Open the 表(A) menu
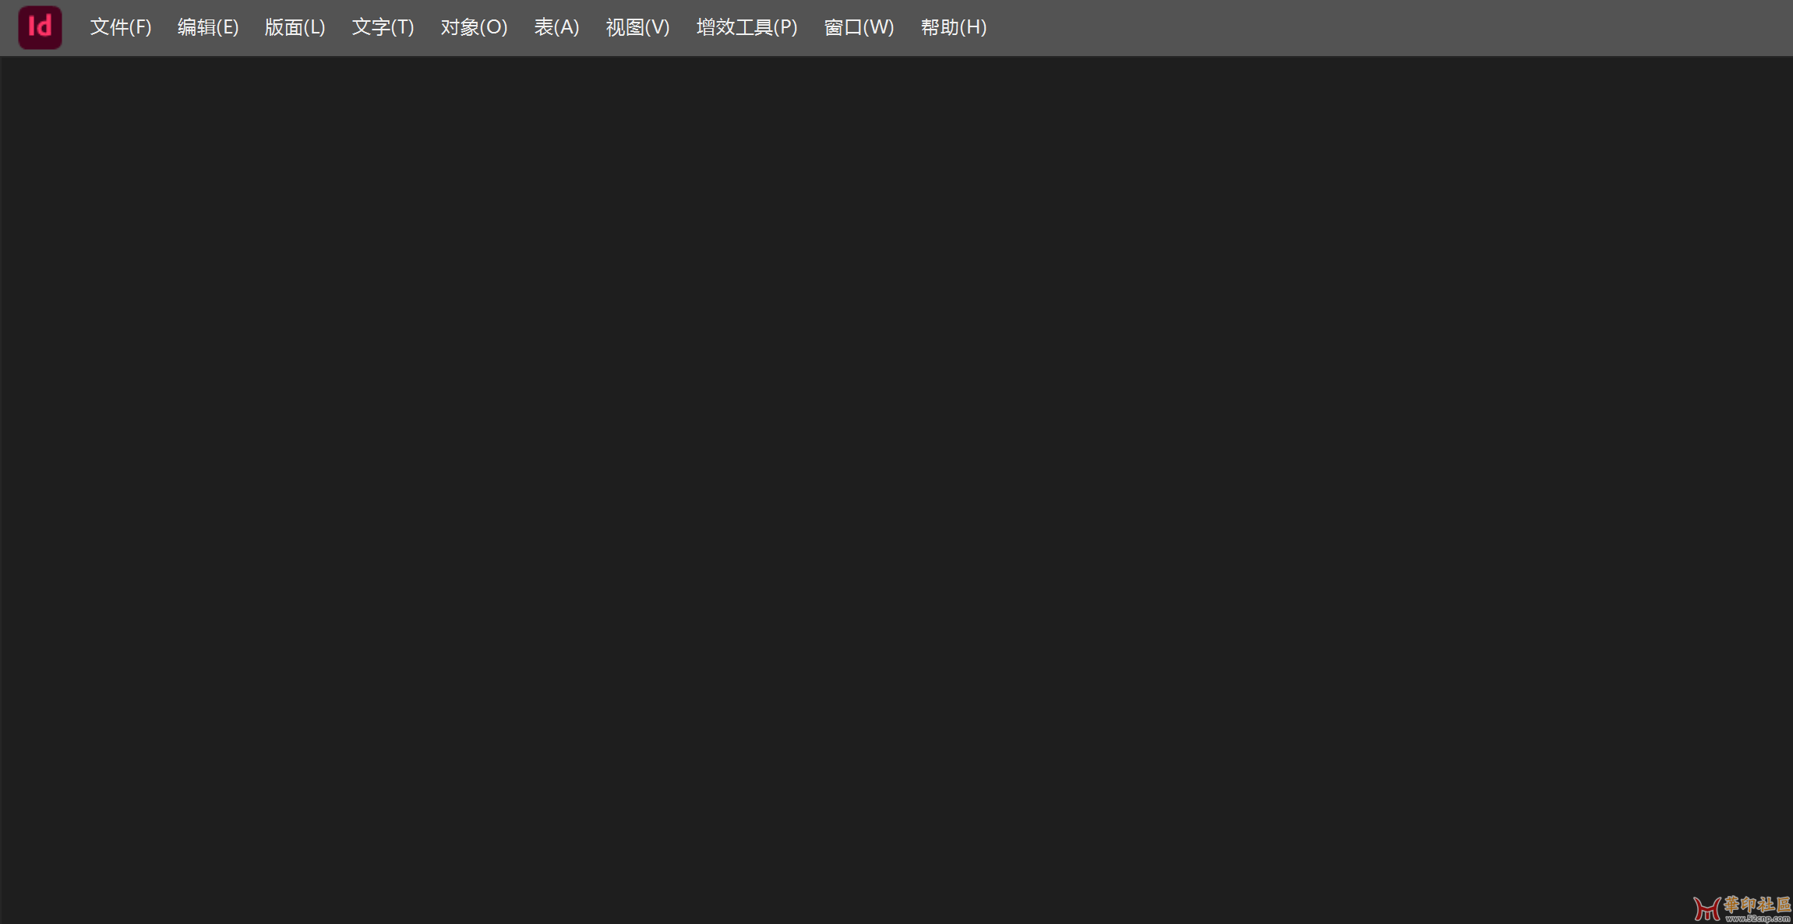The image size is (1793, 924). [x=556, y=27]
